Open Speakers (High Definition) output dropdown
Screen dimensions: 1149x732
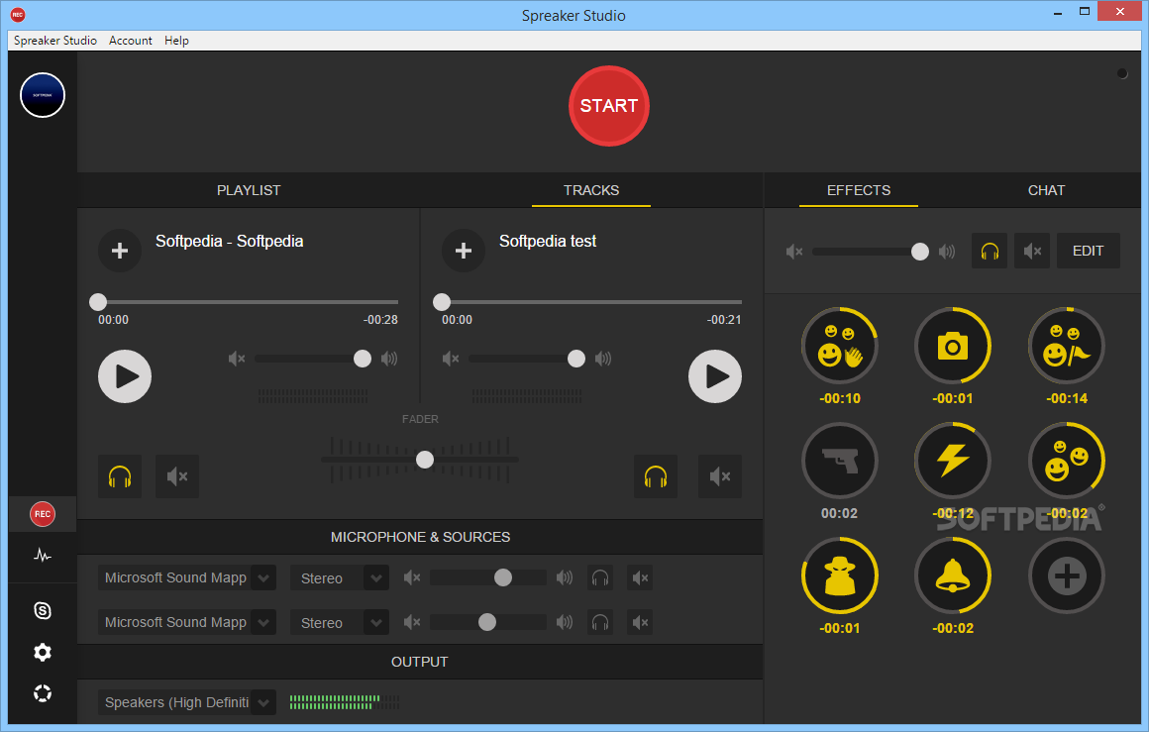[187, 702]
